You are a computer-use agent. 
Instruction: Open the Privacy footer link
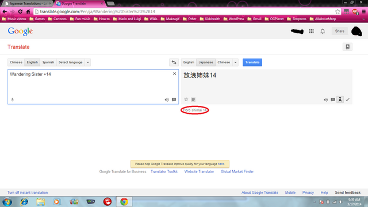(308, 193)
